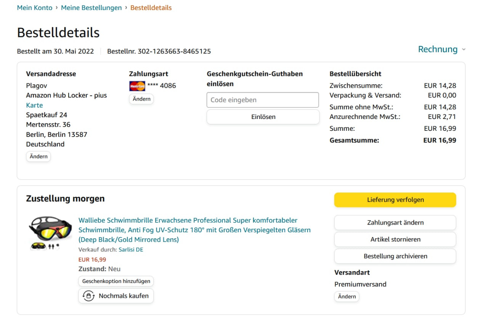Viewport: 488px width, 323px height.
Task: Change shipping method under Versandart
Action: (x=347, y=296)
